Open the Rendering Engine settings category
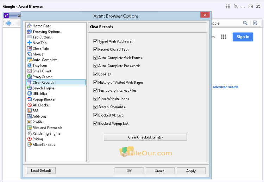 46,134
